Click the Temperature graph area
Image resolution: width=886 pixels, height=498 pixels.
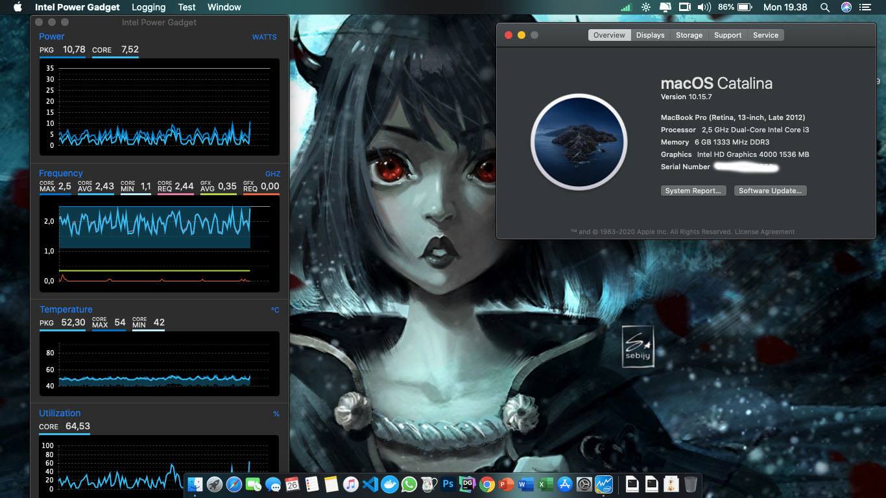click(x=160, y=364)
